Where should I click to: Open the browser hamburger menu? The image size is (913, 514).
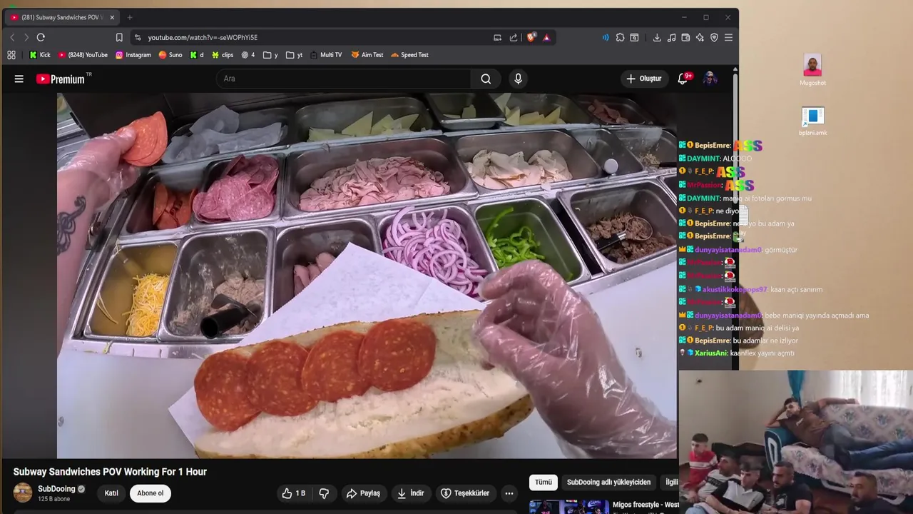click(728, 37)
